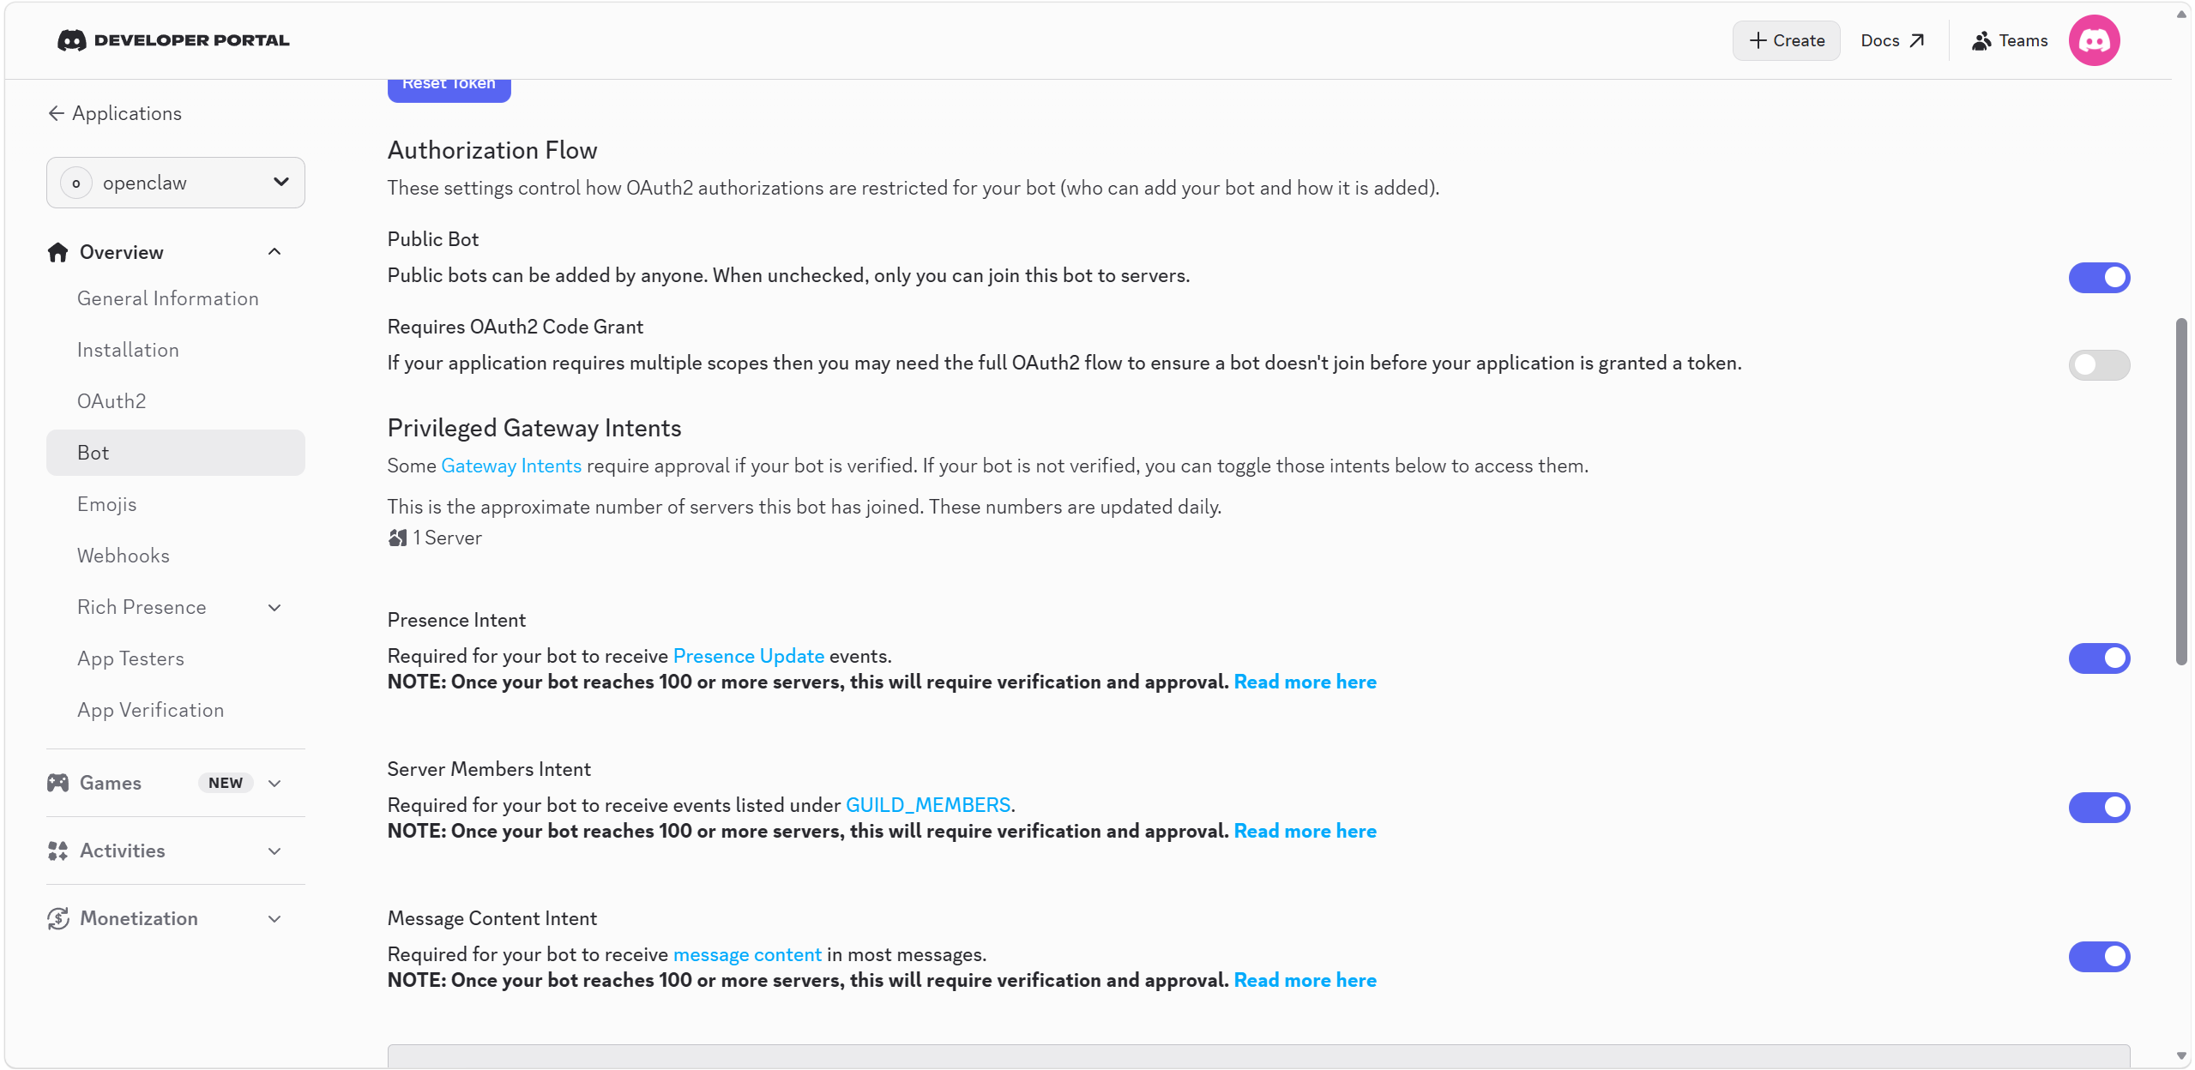Screen dimensions: 2195x1070
Task: Turn off the Presence Intent toggle
Action: (x=2098, y=658)
